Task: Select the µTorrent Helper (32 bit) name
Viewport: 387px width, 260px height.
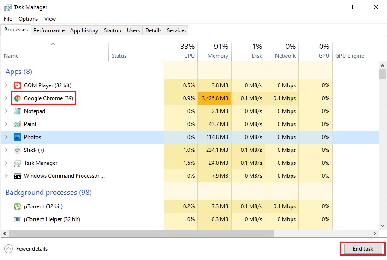Action: click(x=52, y=219)
